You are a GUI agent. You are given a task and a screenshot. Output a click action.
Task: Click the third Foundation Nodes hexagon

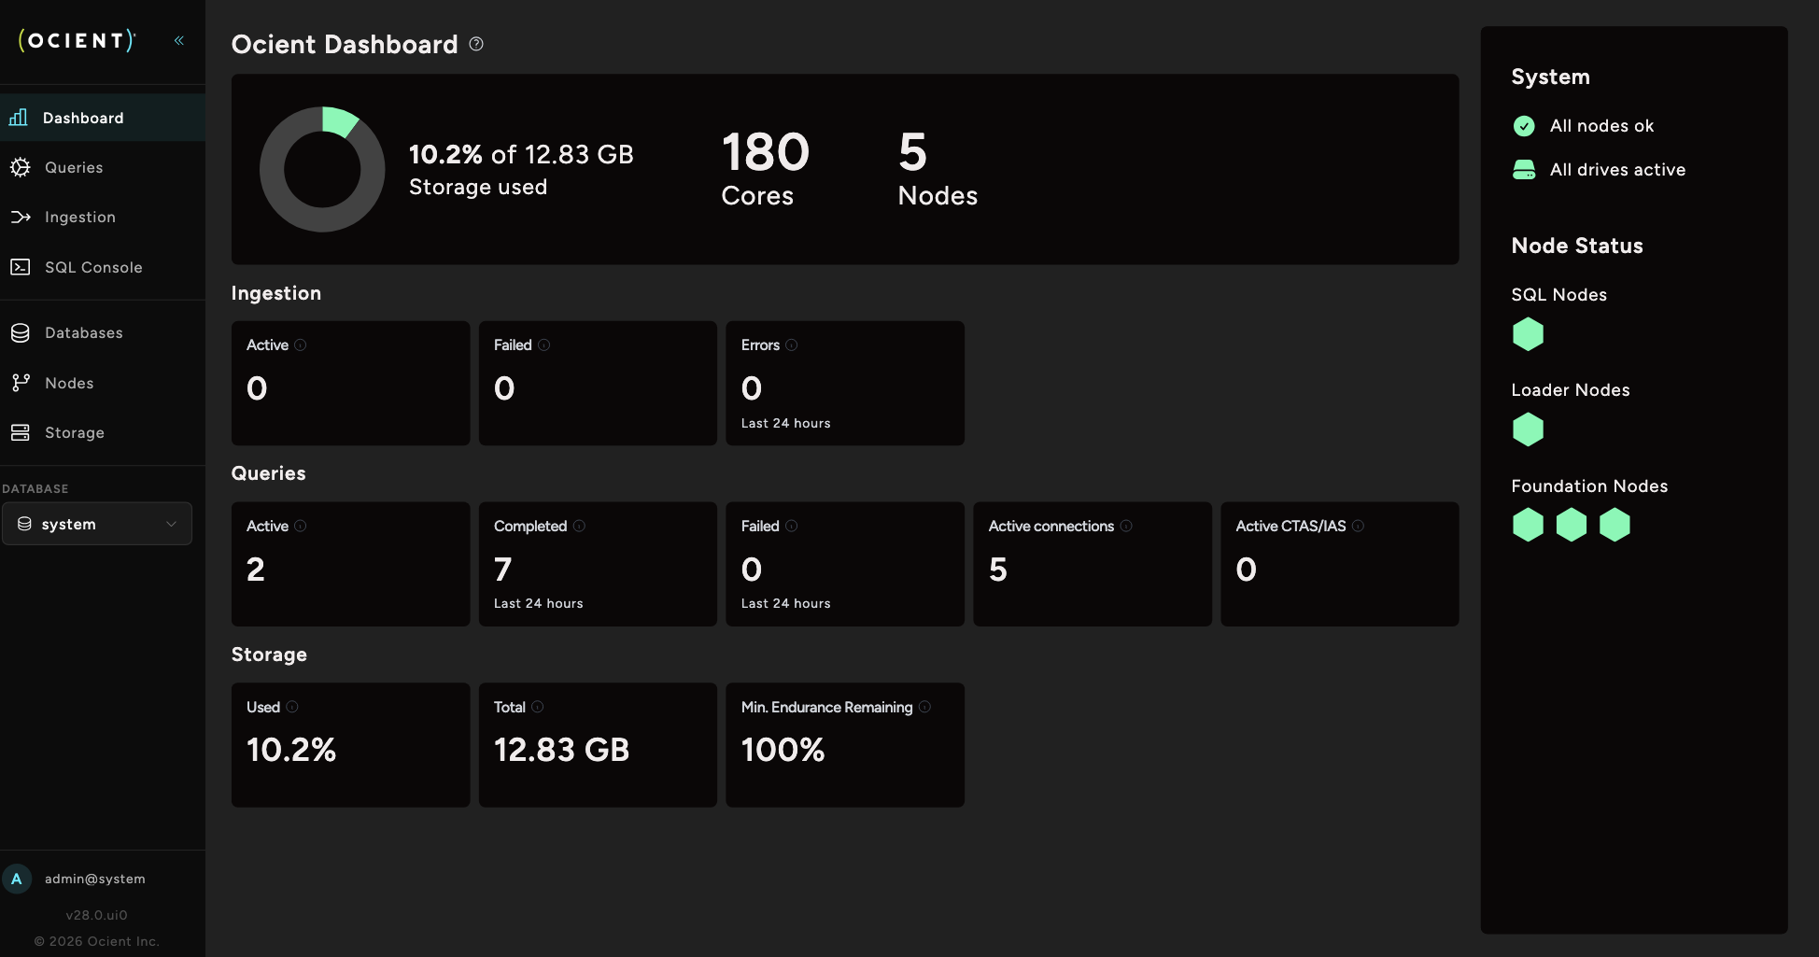pos(1615,525)
